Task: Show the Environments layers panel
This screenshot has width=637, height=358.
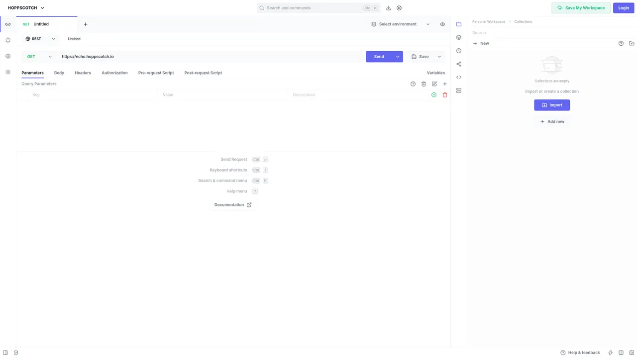Action: click(x=459, y=37)
